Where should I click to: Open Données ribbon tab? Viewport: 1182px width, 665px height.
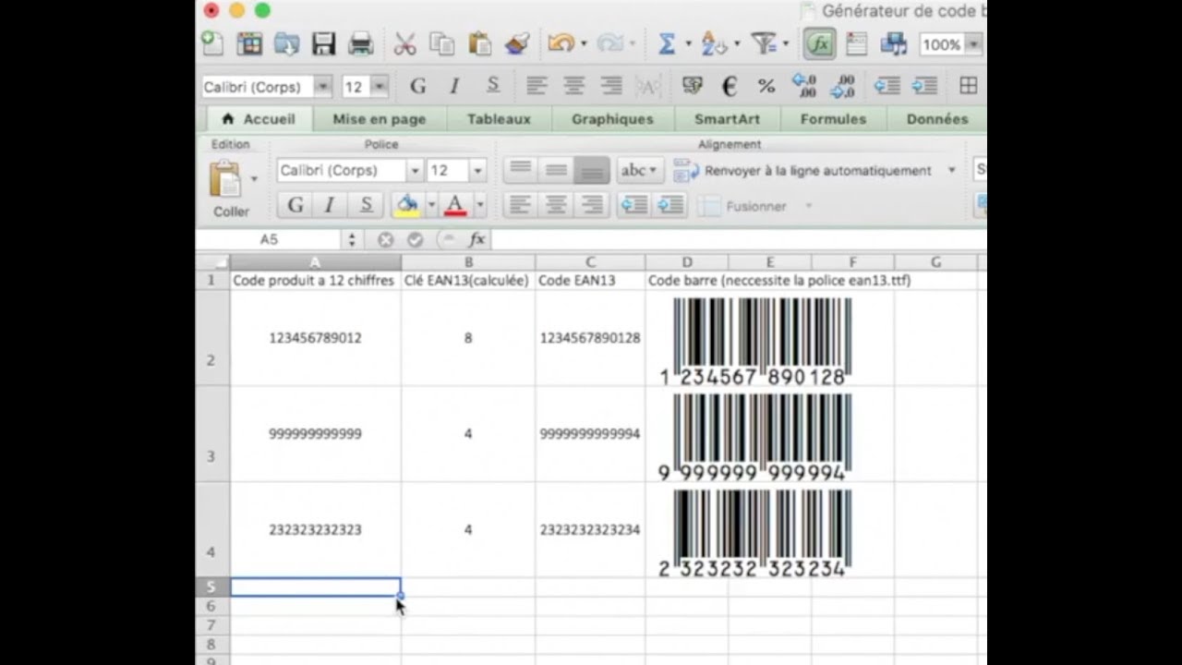[x=936, y=119]
